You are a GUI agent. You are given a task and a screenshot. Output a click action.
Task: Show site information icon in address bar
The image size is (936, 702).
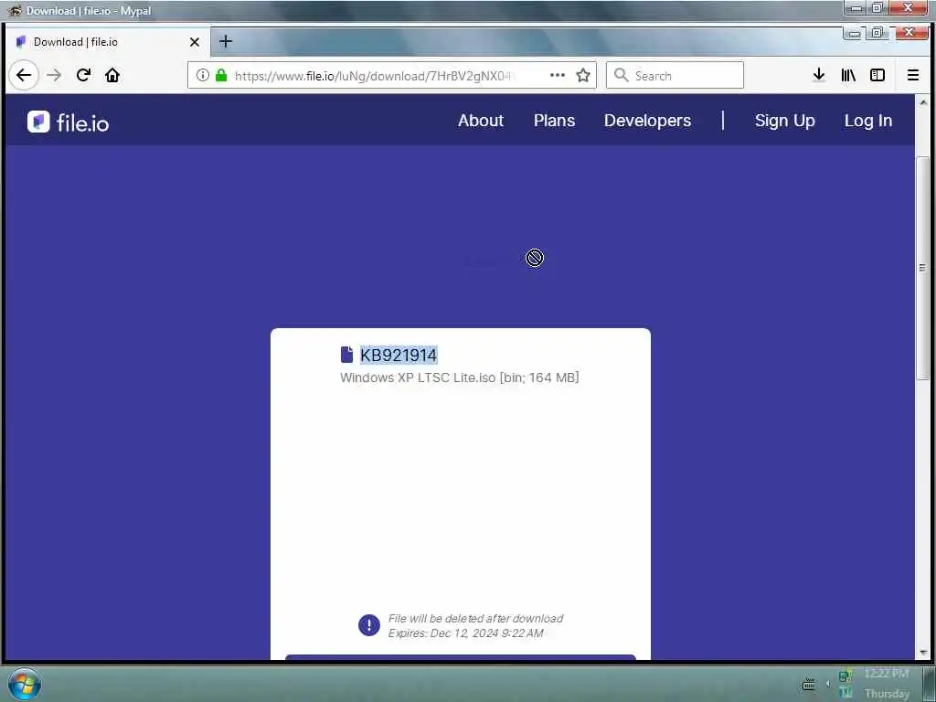[203, 75]
